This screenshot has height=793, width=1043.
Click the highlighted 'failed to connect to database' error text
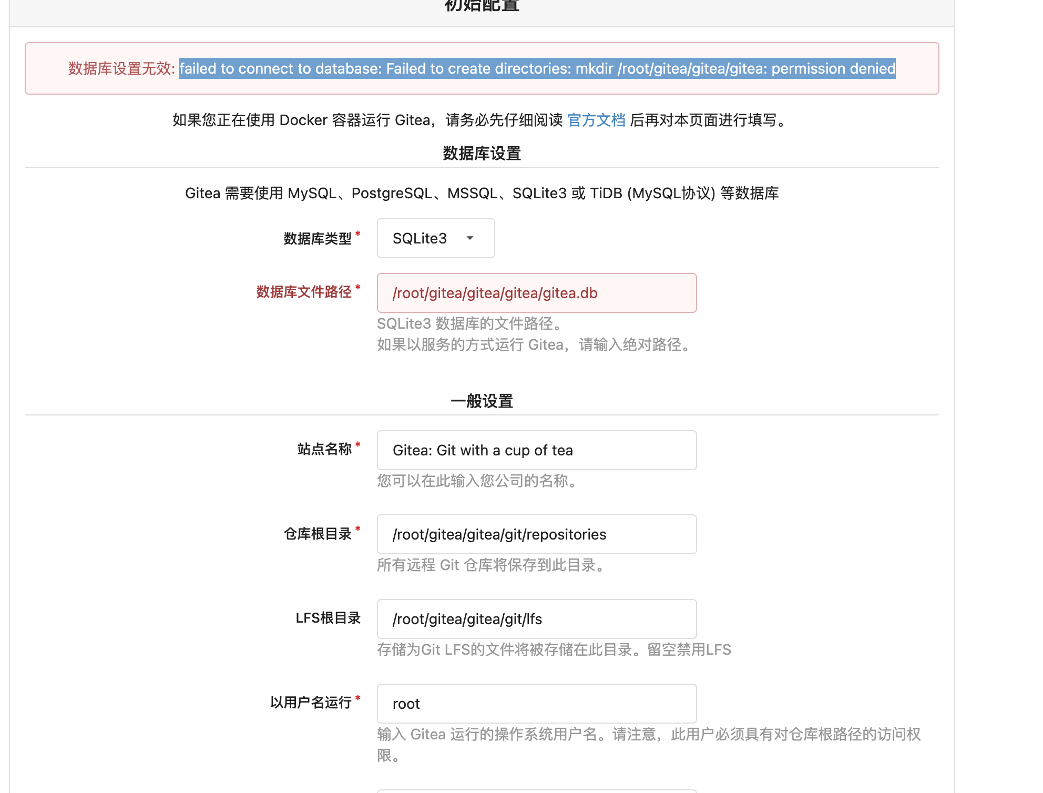[x=537, y=68]
